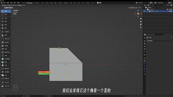Hide the Cube object in outliner
Screen dimensions: 173x97
click(169, 11)
